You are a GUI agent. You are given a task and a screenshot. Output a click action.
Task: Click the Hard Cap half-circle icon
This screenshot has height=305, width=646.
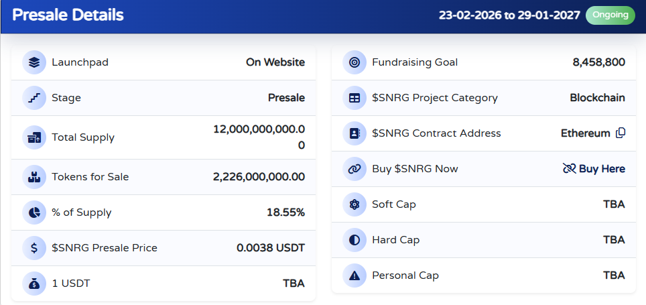(354, 240)
